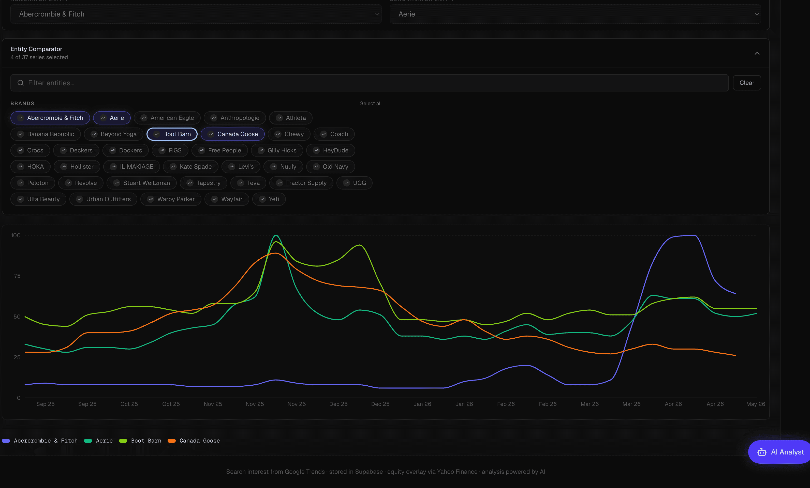Deselect the Aerie brand chip
This screenshot has width=810, height=488.
pyautogui.click(x=112, y=118)
